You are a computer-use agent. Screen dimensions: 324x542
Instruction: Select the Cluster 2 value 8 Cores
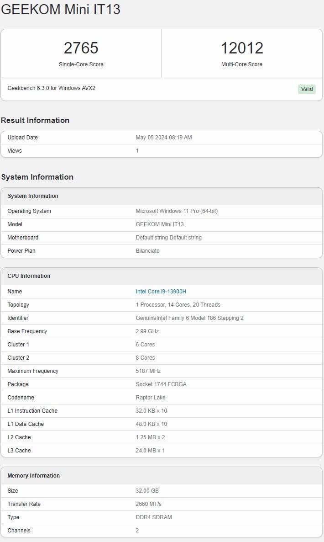tap(145, 358)
